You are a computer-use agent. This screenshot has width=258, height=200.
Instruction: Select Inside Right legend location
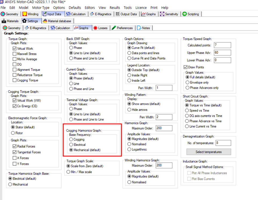[x=129, y=75]
